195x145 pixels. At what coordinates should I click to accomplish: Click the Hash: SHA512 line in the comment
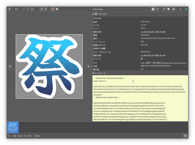click(99, 81)
